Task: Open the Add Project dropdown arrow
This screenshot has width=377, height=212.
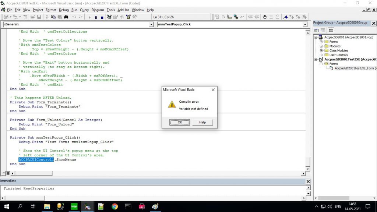Action: pyautogui.click(x=10, y=17)
